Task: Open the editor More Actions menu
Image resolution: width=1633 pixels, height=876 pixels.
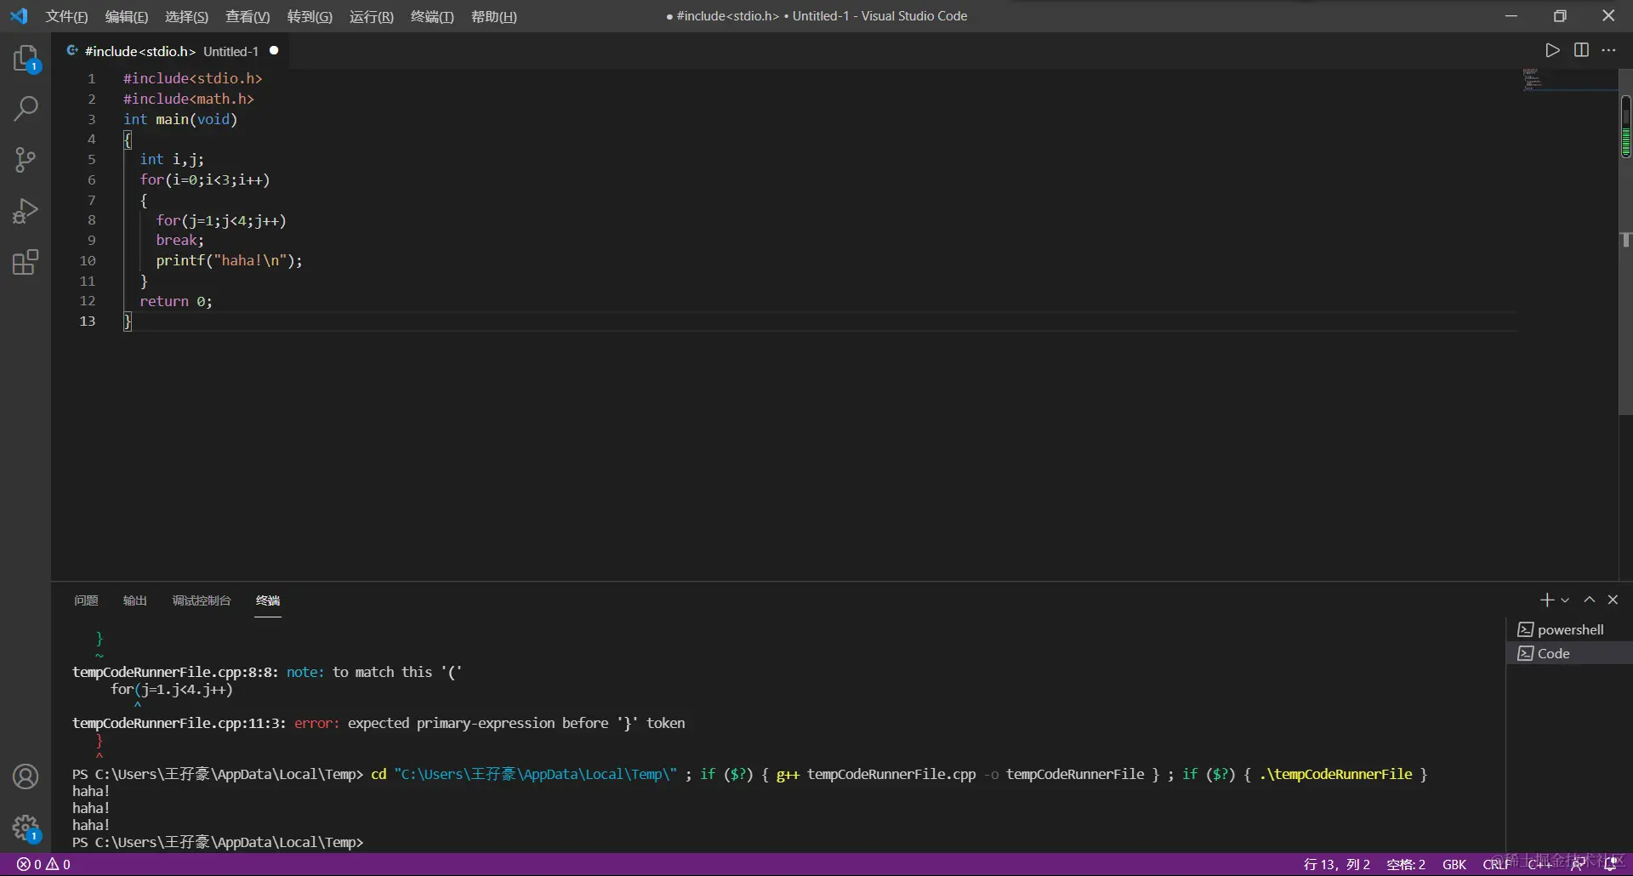Action: click(x=1608, y=50)
